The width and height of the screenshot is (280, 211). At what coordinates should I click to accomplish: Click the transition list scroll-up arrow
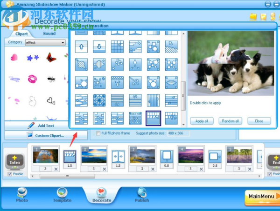point(183,33)
